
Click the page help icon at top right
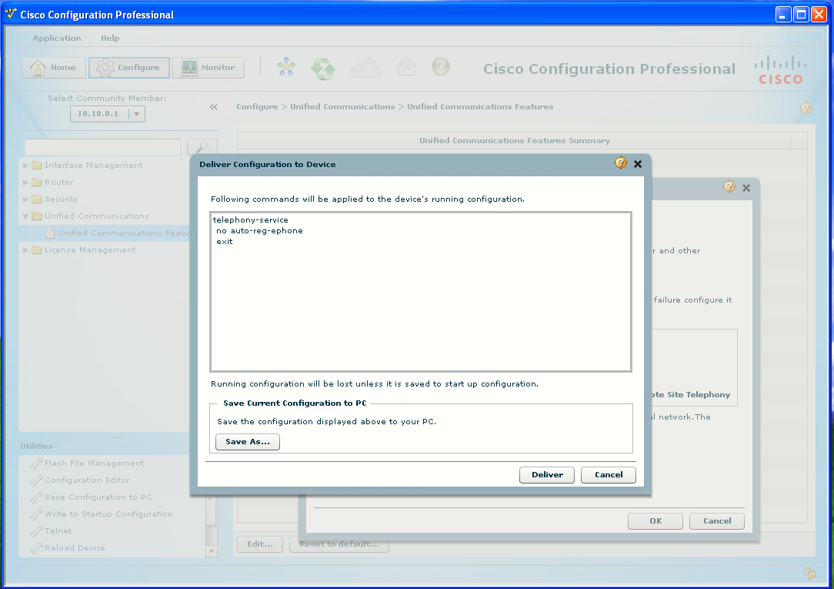pyautogui.click(x=806, y=108)
